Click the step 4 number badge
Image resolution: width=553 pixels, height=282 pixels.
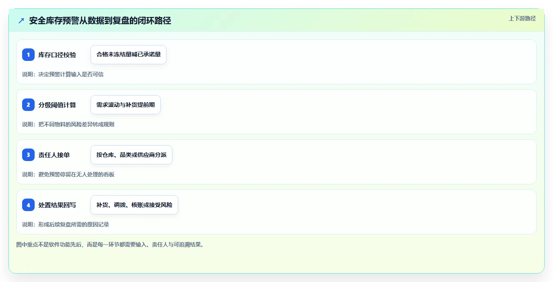(28, 205)
